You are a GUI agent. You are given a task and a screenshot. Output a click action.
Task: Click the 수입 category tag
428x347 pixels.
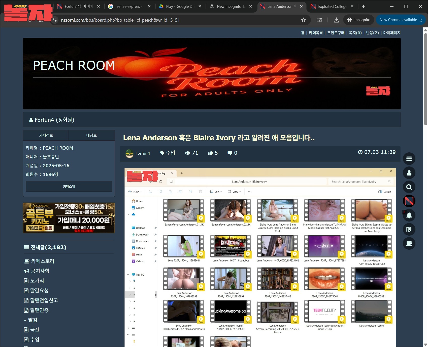168,153
